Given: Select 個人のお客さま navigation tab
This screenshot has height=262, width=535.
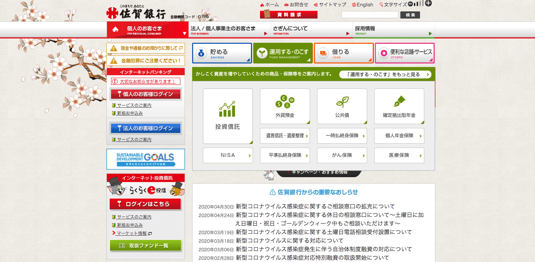Looking at the screenshot, I should [147, 30].
